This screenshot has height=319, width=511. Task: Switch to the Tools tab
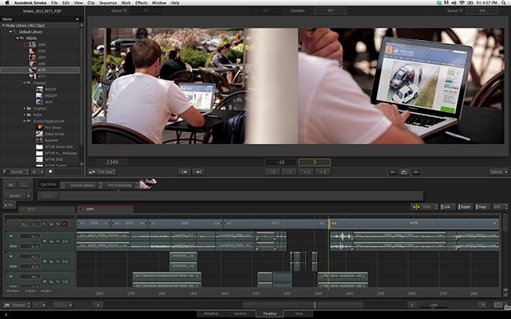(300, 313)
